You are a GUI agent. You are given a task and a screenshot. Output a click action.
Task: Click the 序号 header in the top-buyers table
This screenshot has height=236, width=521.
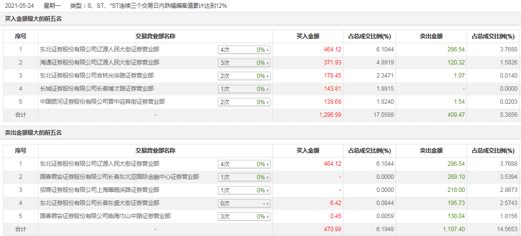[x=20, y=36]
